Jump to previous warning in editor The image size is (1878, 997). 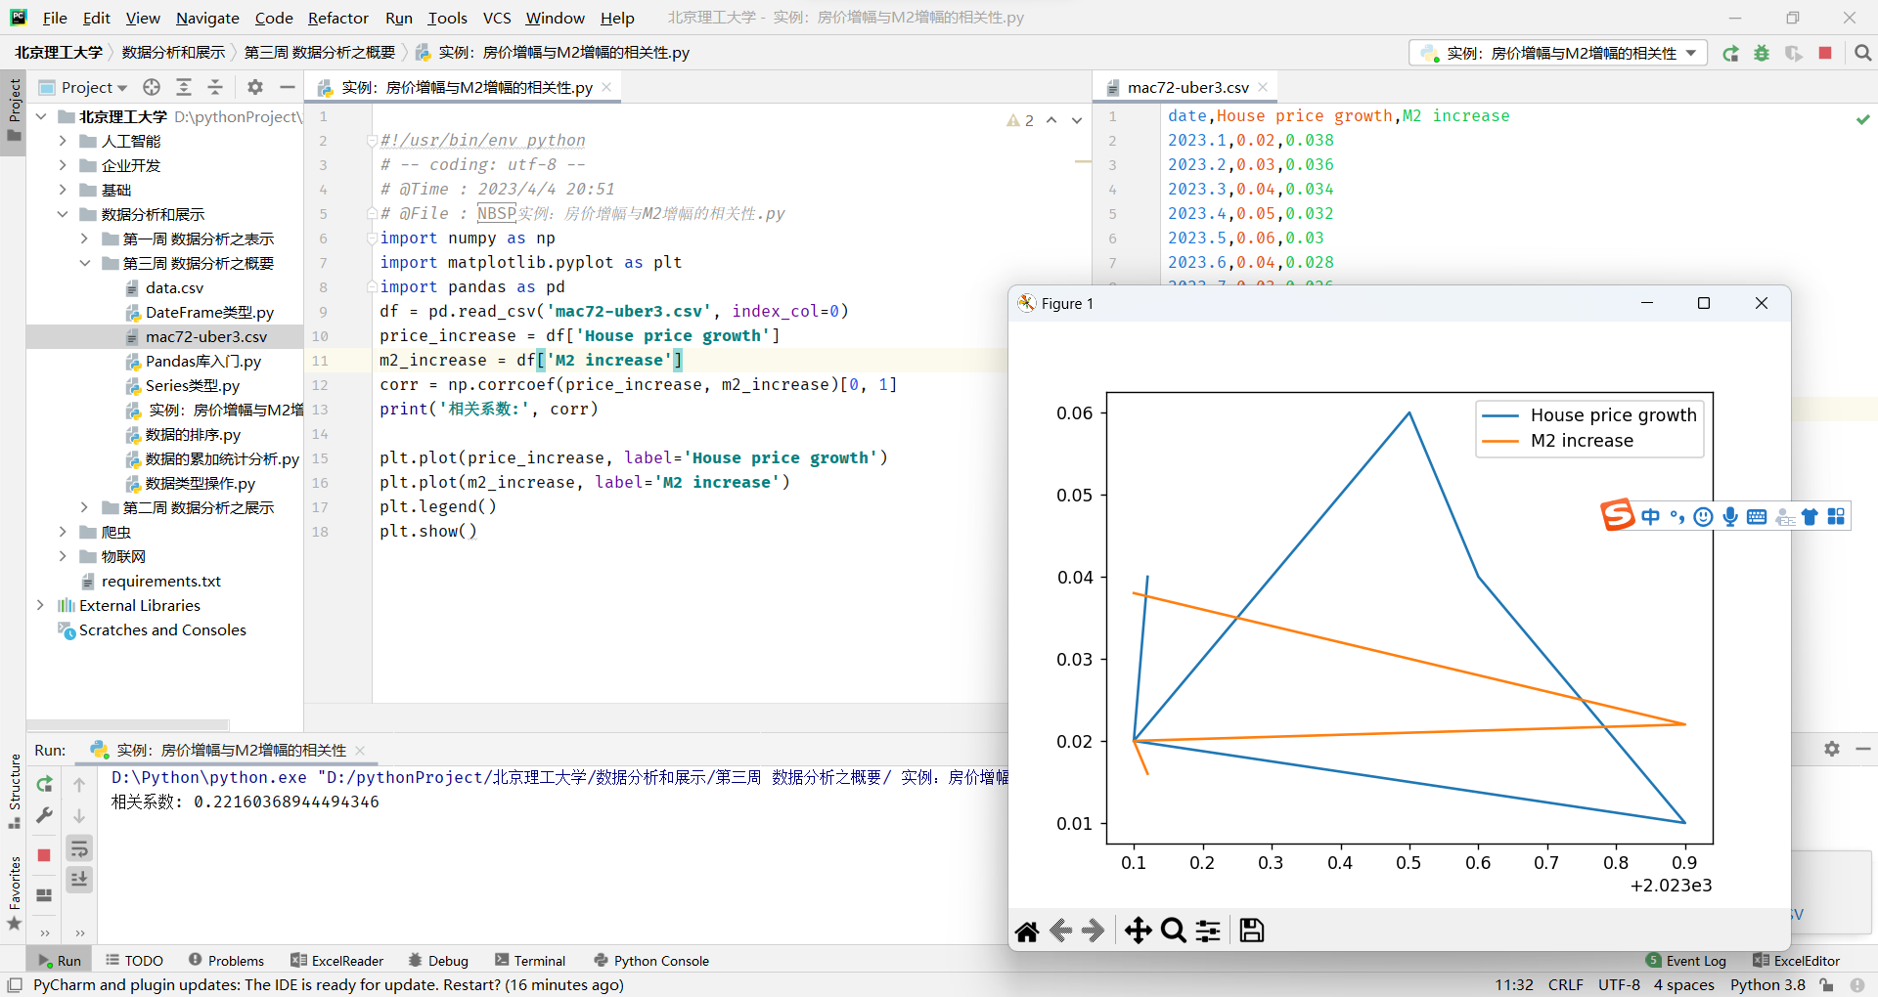coord(1051,120)
